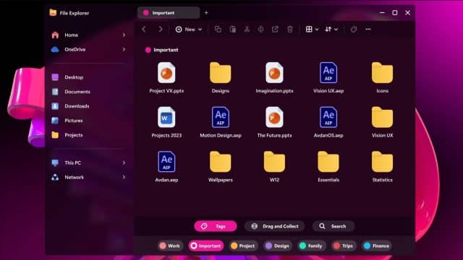463x260 pixels.
Task: Click the Share icon in toolbar
Action: coord(275,29)
